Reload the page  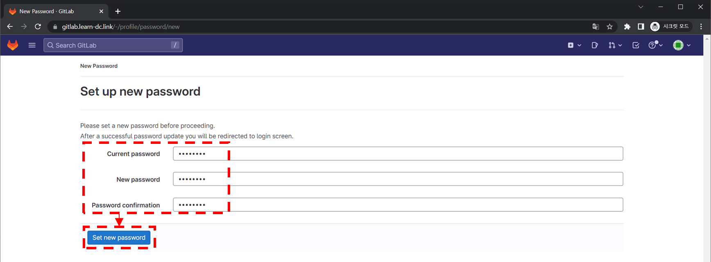click(38, 27)
